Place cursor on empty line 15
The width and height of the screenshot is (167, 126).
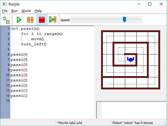pos(52,101)
